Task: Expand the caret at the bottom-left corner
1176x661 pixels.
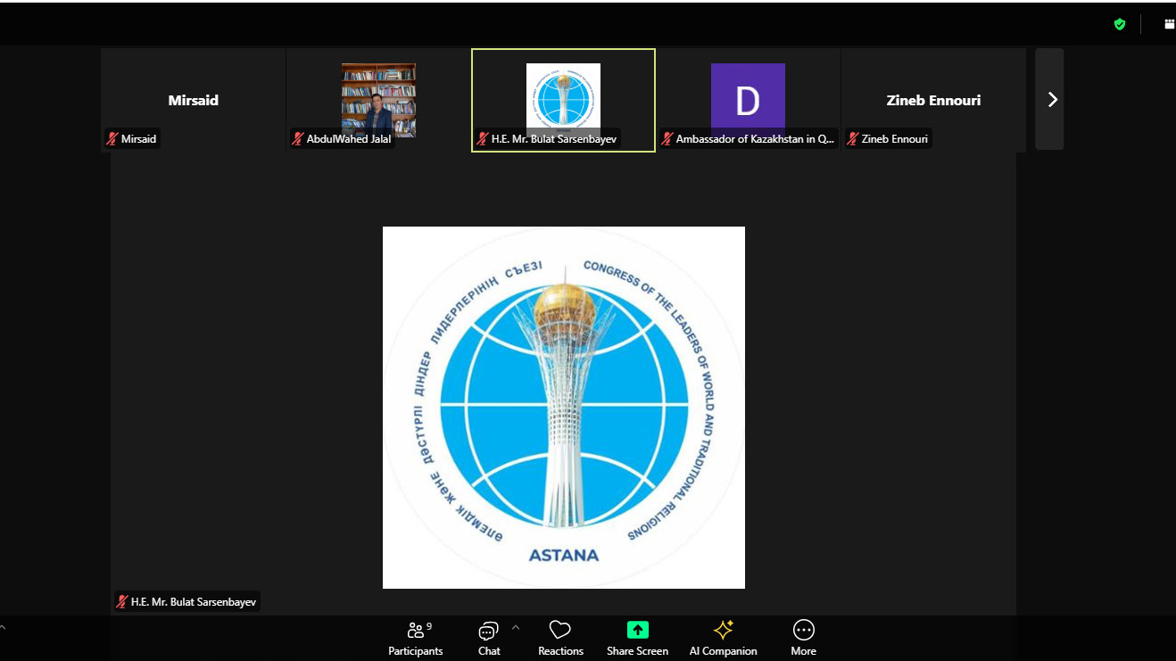Action: (x=3, y=628)
